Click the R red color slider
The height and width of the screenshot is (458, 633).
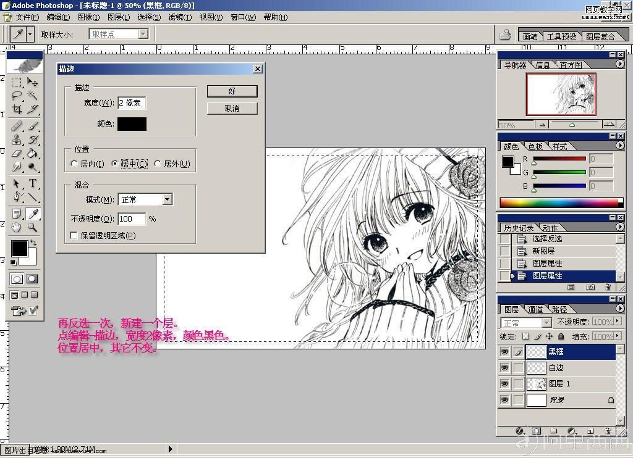tap(559, 159)
